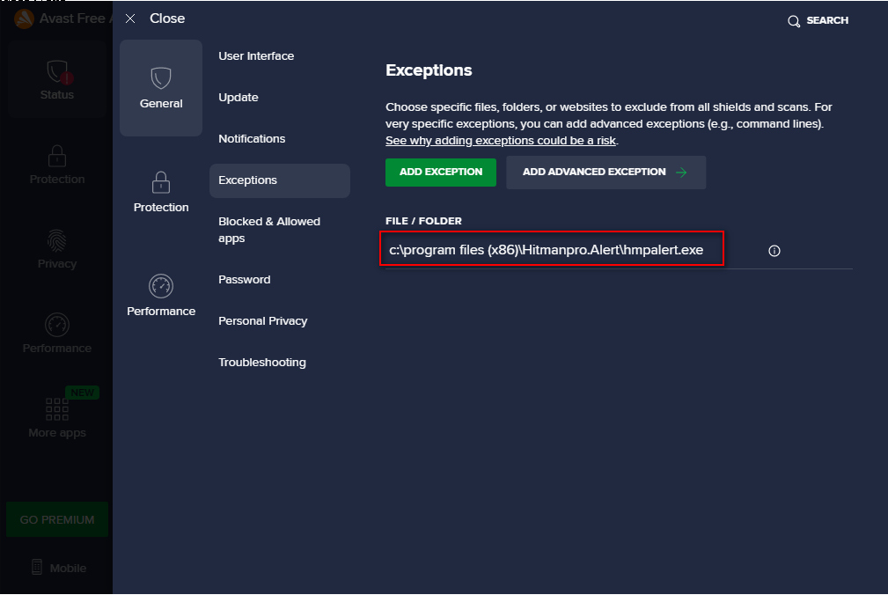
Task: Open the Status shield in the background sidebar
Action: point(57,72)
